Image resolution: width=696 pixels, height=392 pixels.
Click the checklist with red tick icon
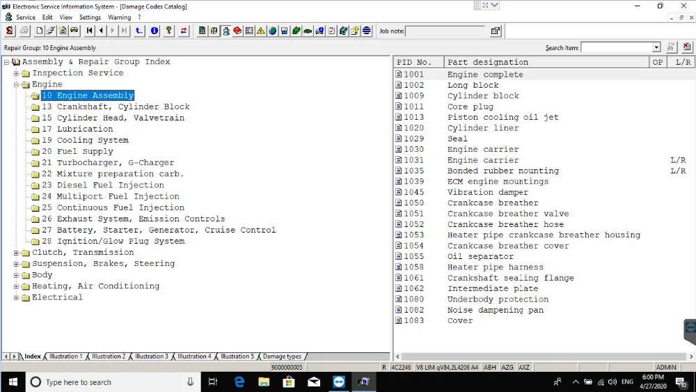pos(331,31)
